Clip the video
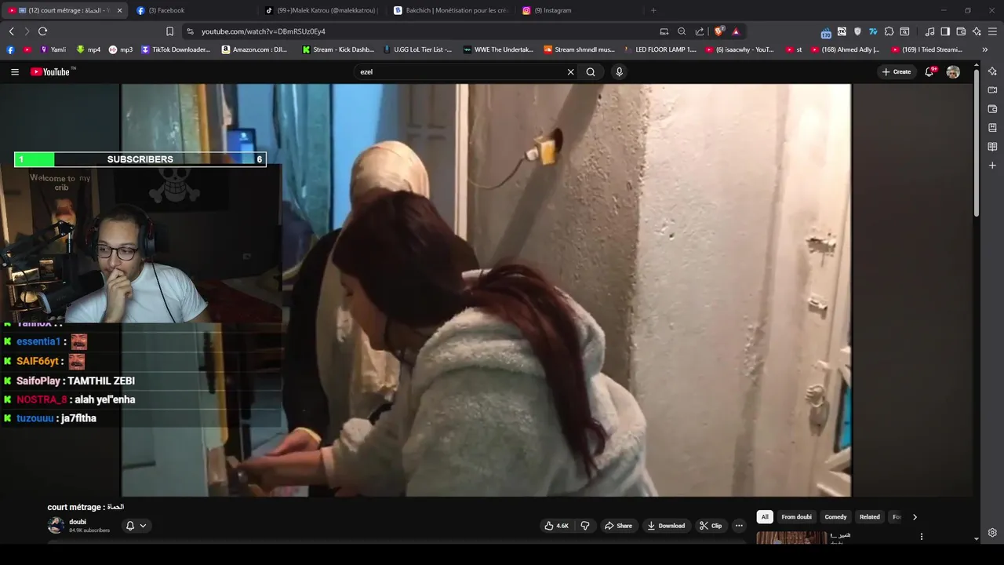1004x565 pixels. (x=711, y=526)
